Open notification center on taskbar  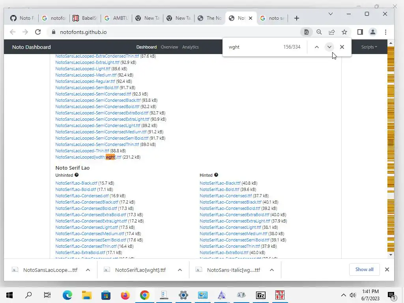(391, 295)
